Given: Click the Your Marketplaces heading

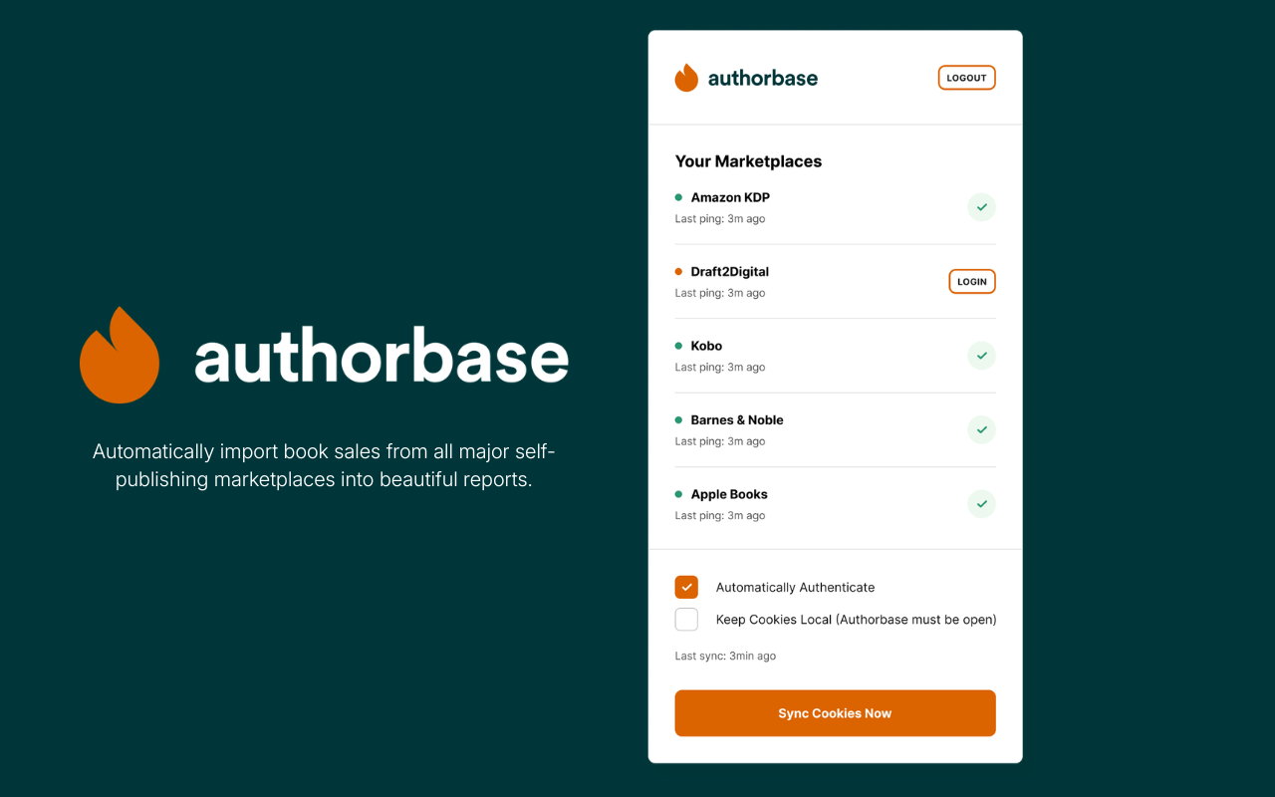Looking at the screenshot, I should [x=748, y=161].
